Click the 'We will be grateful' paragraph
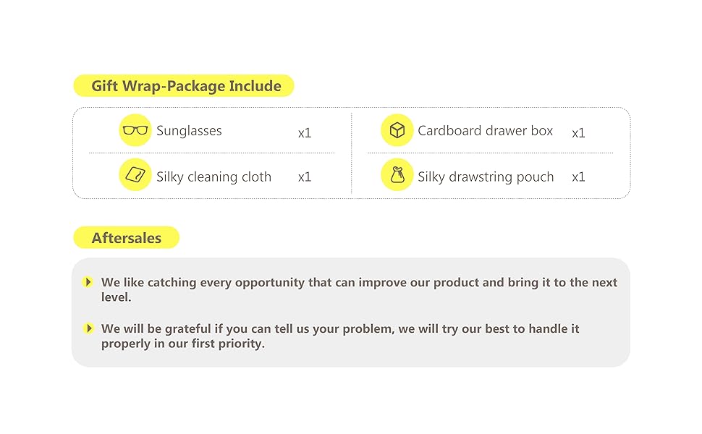The width and height of the screenshot is (702, 434). [340, 328]
